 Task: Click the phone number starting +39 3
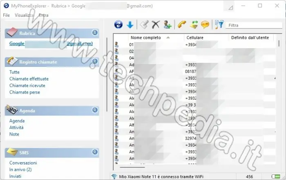tap(191, 105)
